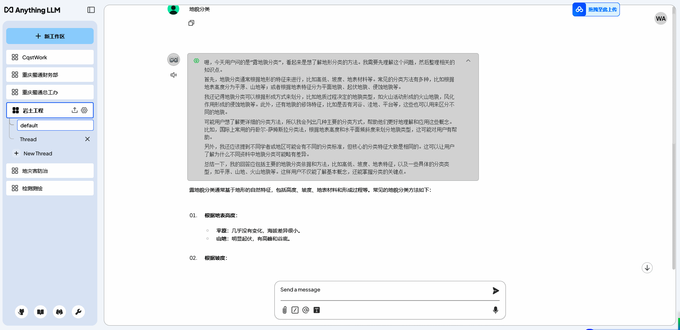The width and height of the screenshot is (680, 330).
Task: Toggle the sidebar collapse icon
Action: pos(91,10)
